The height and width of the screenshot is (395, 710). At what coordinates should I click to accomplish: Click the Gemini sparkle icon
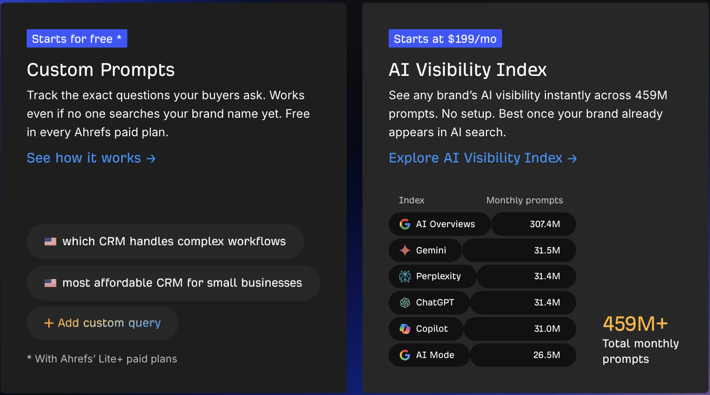[x=405, y=251]
